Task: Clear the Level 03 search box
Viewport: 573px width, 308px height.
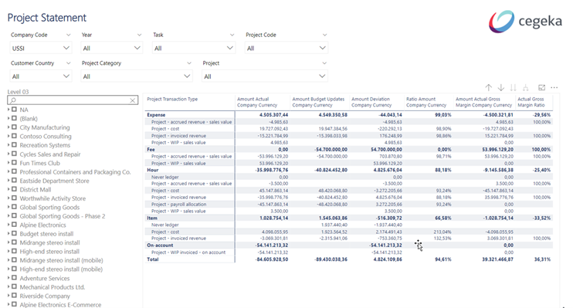Action: tap(133, 100)
